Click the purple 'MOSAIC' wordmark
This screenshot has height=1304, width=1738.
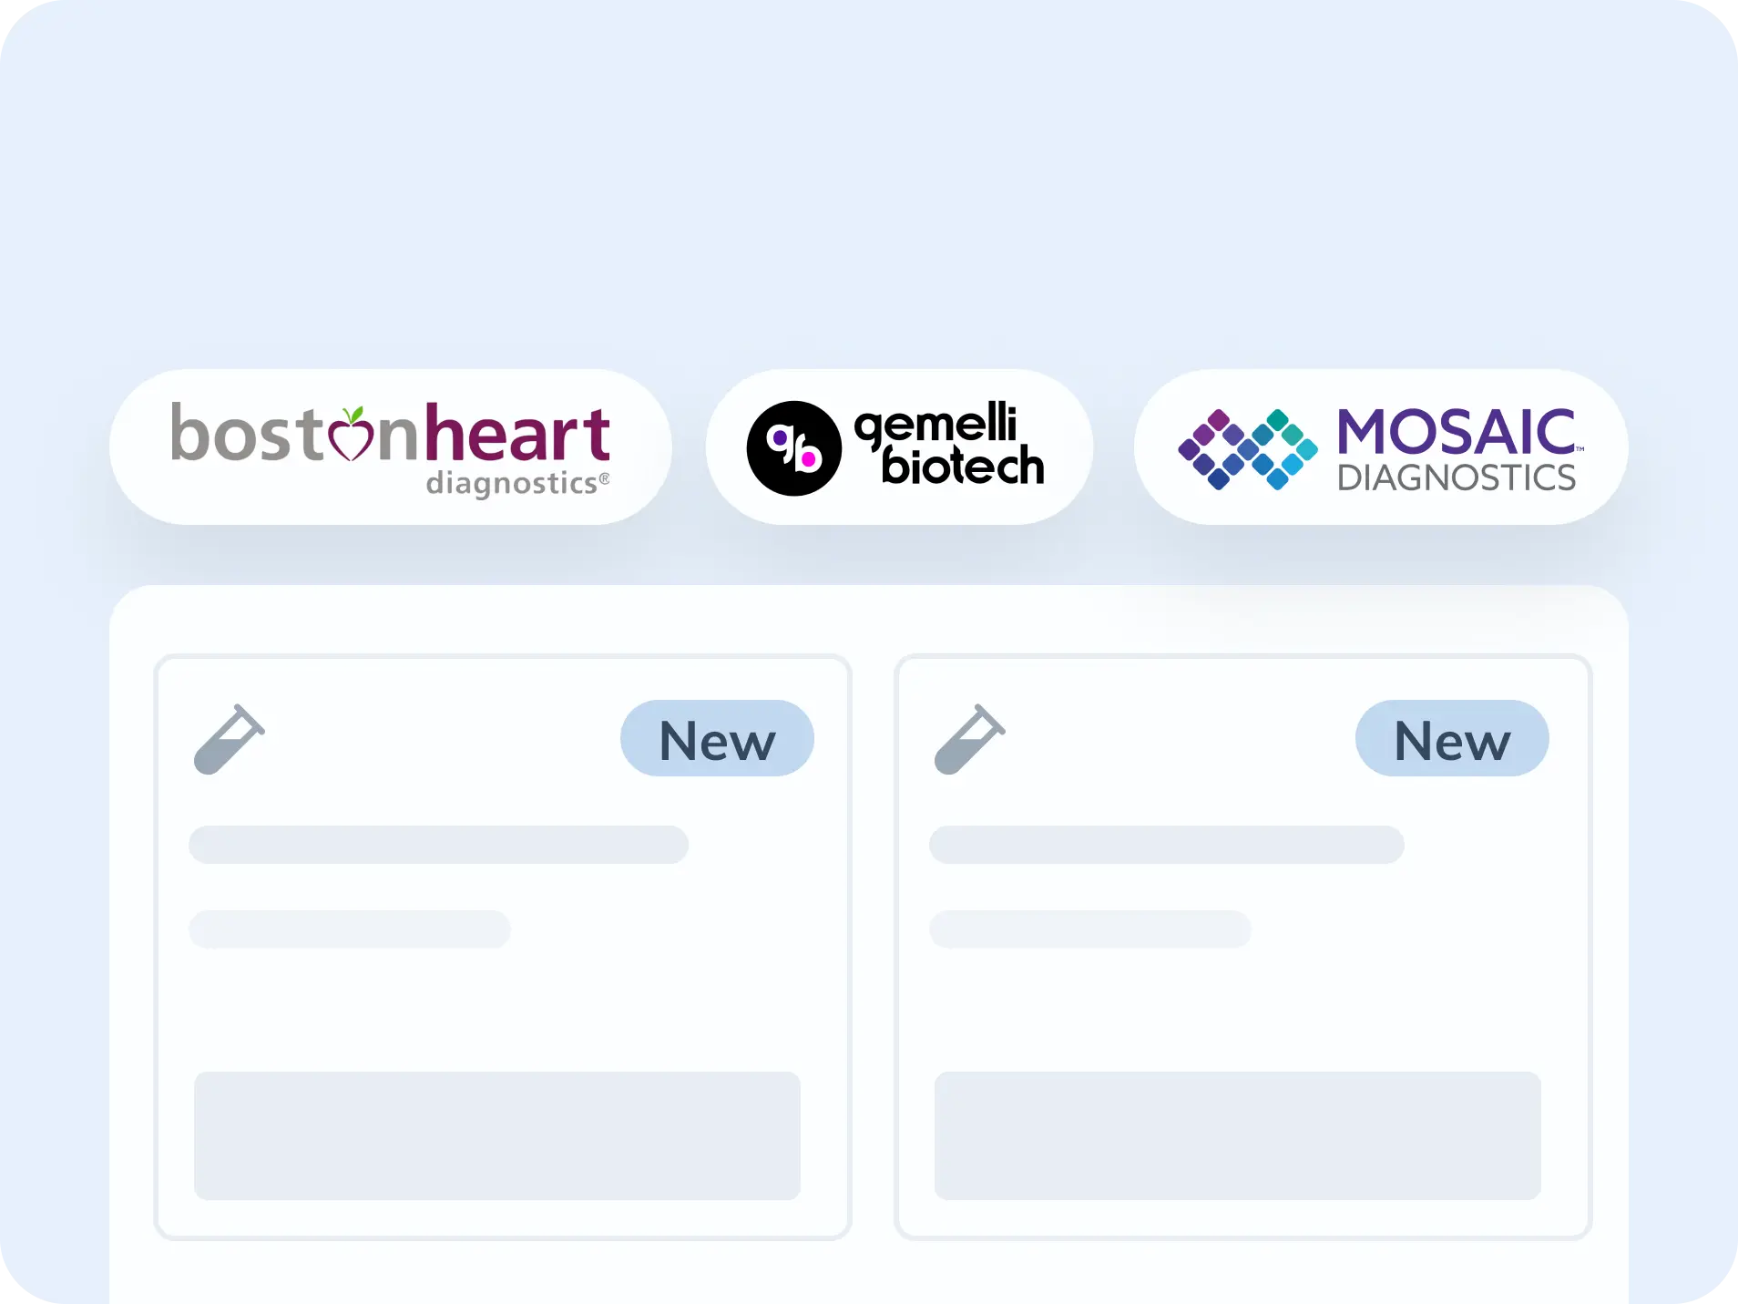1456,432
